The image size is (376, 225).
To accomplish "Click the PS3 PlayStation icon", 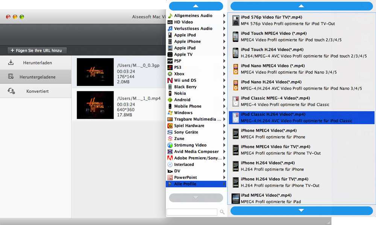I will pyautogui.click(x=170, y=67).
